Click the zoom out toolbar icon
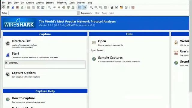This screenshot has height=108, width=192. point(96,7)
